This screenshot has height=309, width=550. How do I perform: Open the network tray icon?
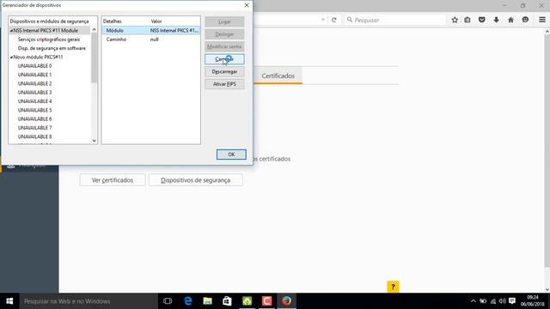click(493, 301)
